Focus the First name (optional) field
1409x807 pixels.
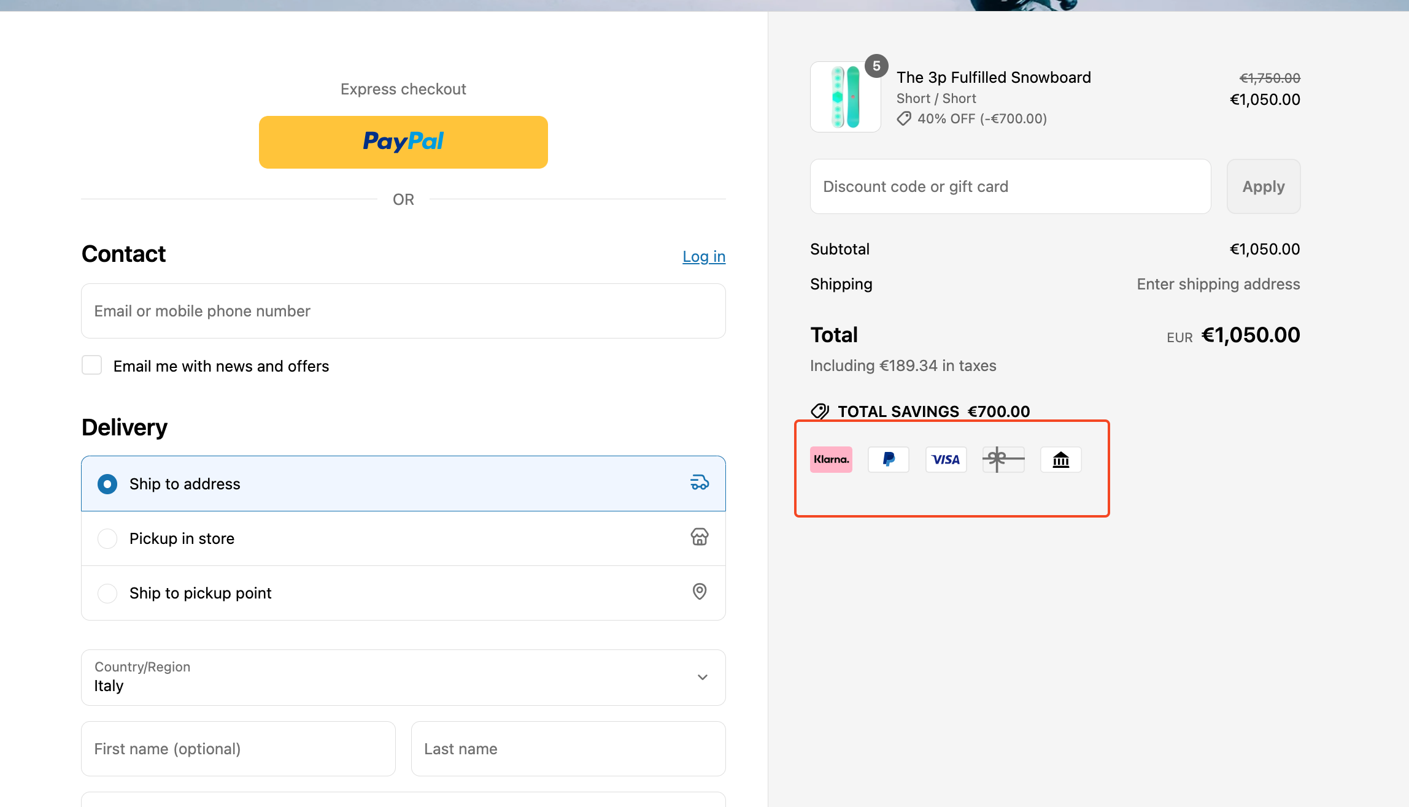pyautogui.click(x=238, y=749)
